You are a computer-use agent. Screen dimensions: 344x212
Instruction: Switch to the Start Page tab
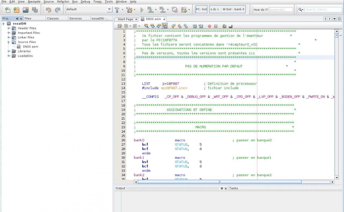(125, 19)
